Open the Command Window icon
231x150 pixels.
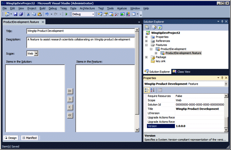(x=134, y=14)
